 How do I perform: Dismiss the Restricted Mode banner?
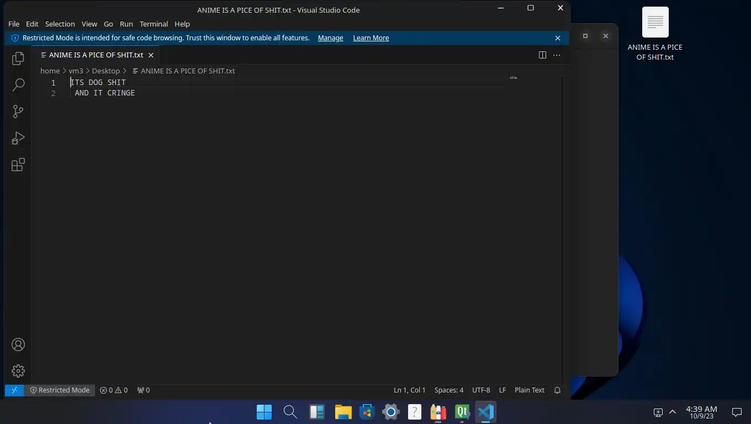click(558, 38)
